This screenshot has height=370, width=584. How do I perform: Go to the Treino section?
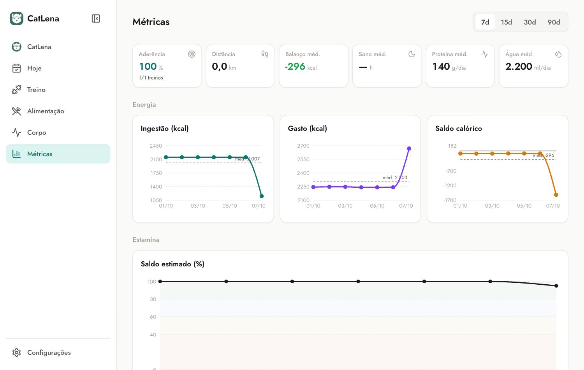pos(58,90)
